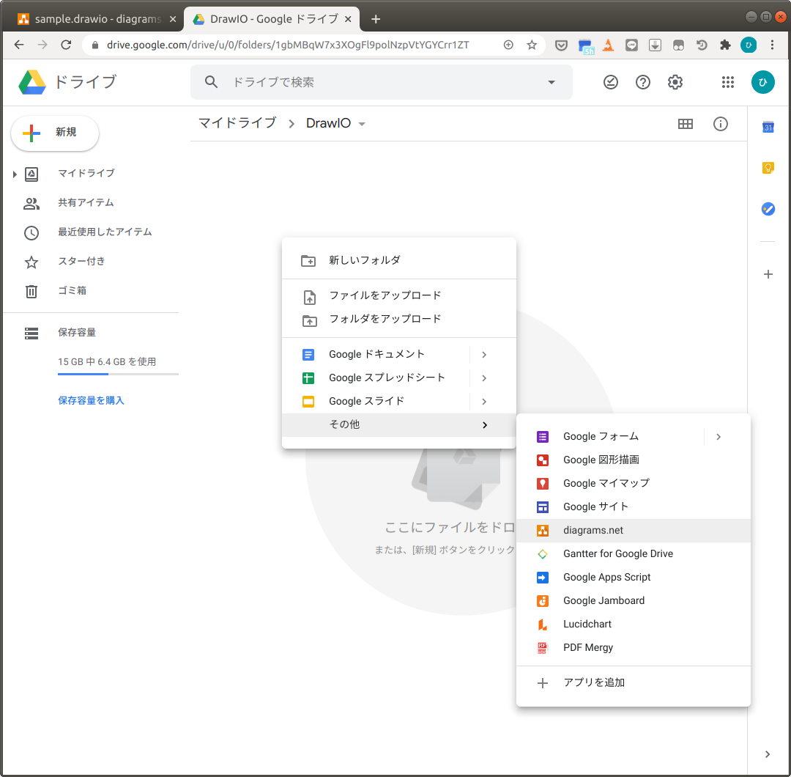
Task: Open the DrawIO breadcrumb dropdown arrow
Action: (x=363, y=123)
